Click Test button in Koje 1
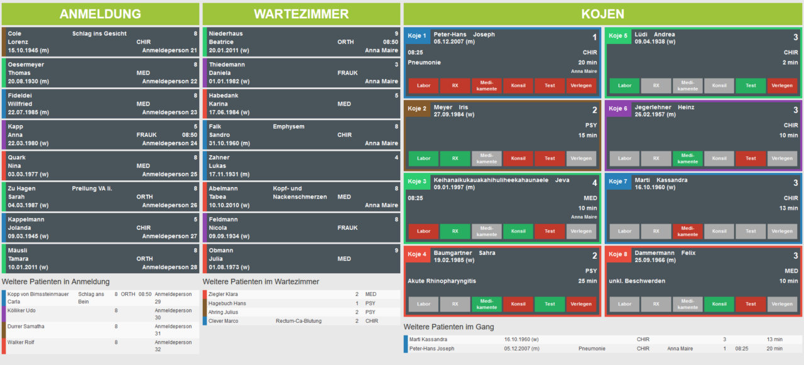Viewport: 804px width, 365px height. [550, 86]
